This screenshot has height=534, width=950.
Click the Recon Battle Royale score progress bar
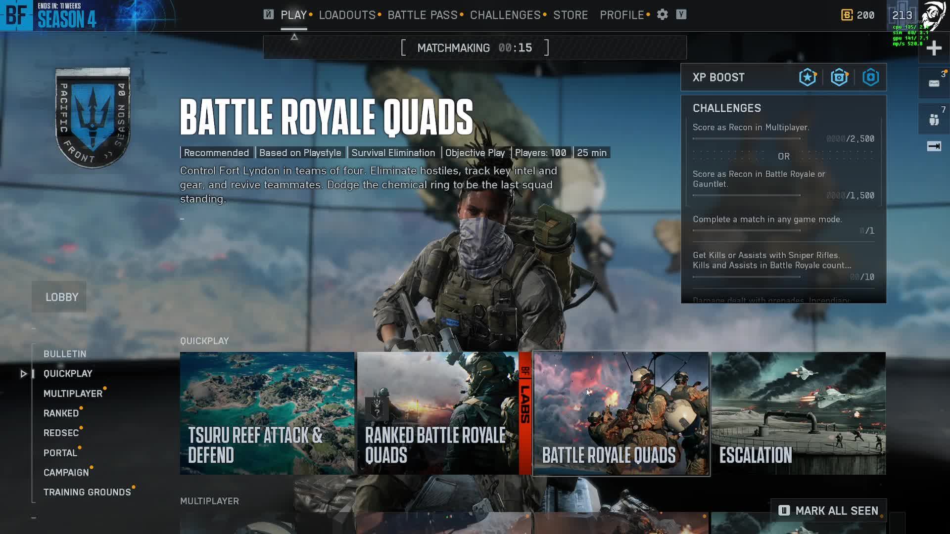(x=747, y=196)
